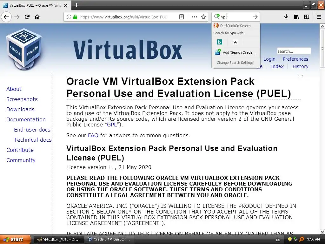Open the Preferences link
Viewport: 325px width, 244px height.
(x=295, y=59)
